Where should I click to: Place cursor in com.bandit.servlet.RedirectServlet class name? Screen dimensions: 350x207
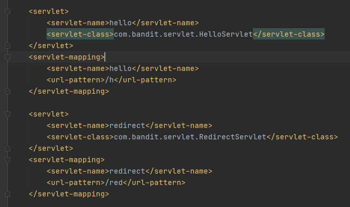tap(190, 137)
